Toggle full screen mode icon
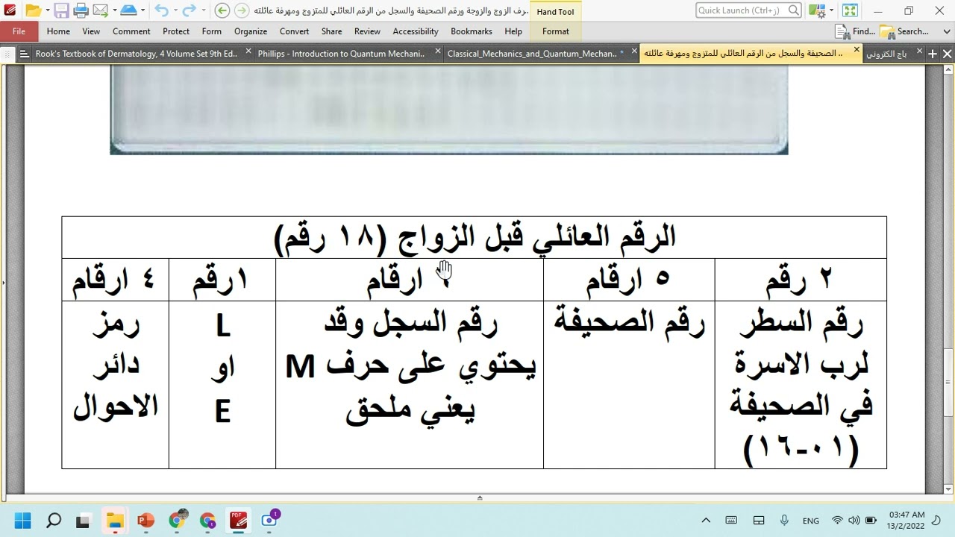955x537 pixels. pos(850,10)
